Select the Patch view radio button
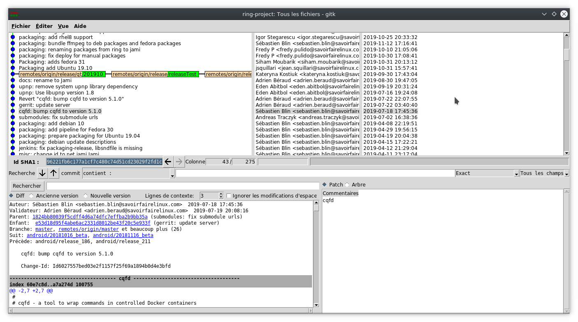Viewport: 578px width, 322px height. 324,185
